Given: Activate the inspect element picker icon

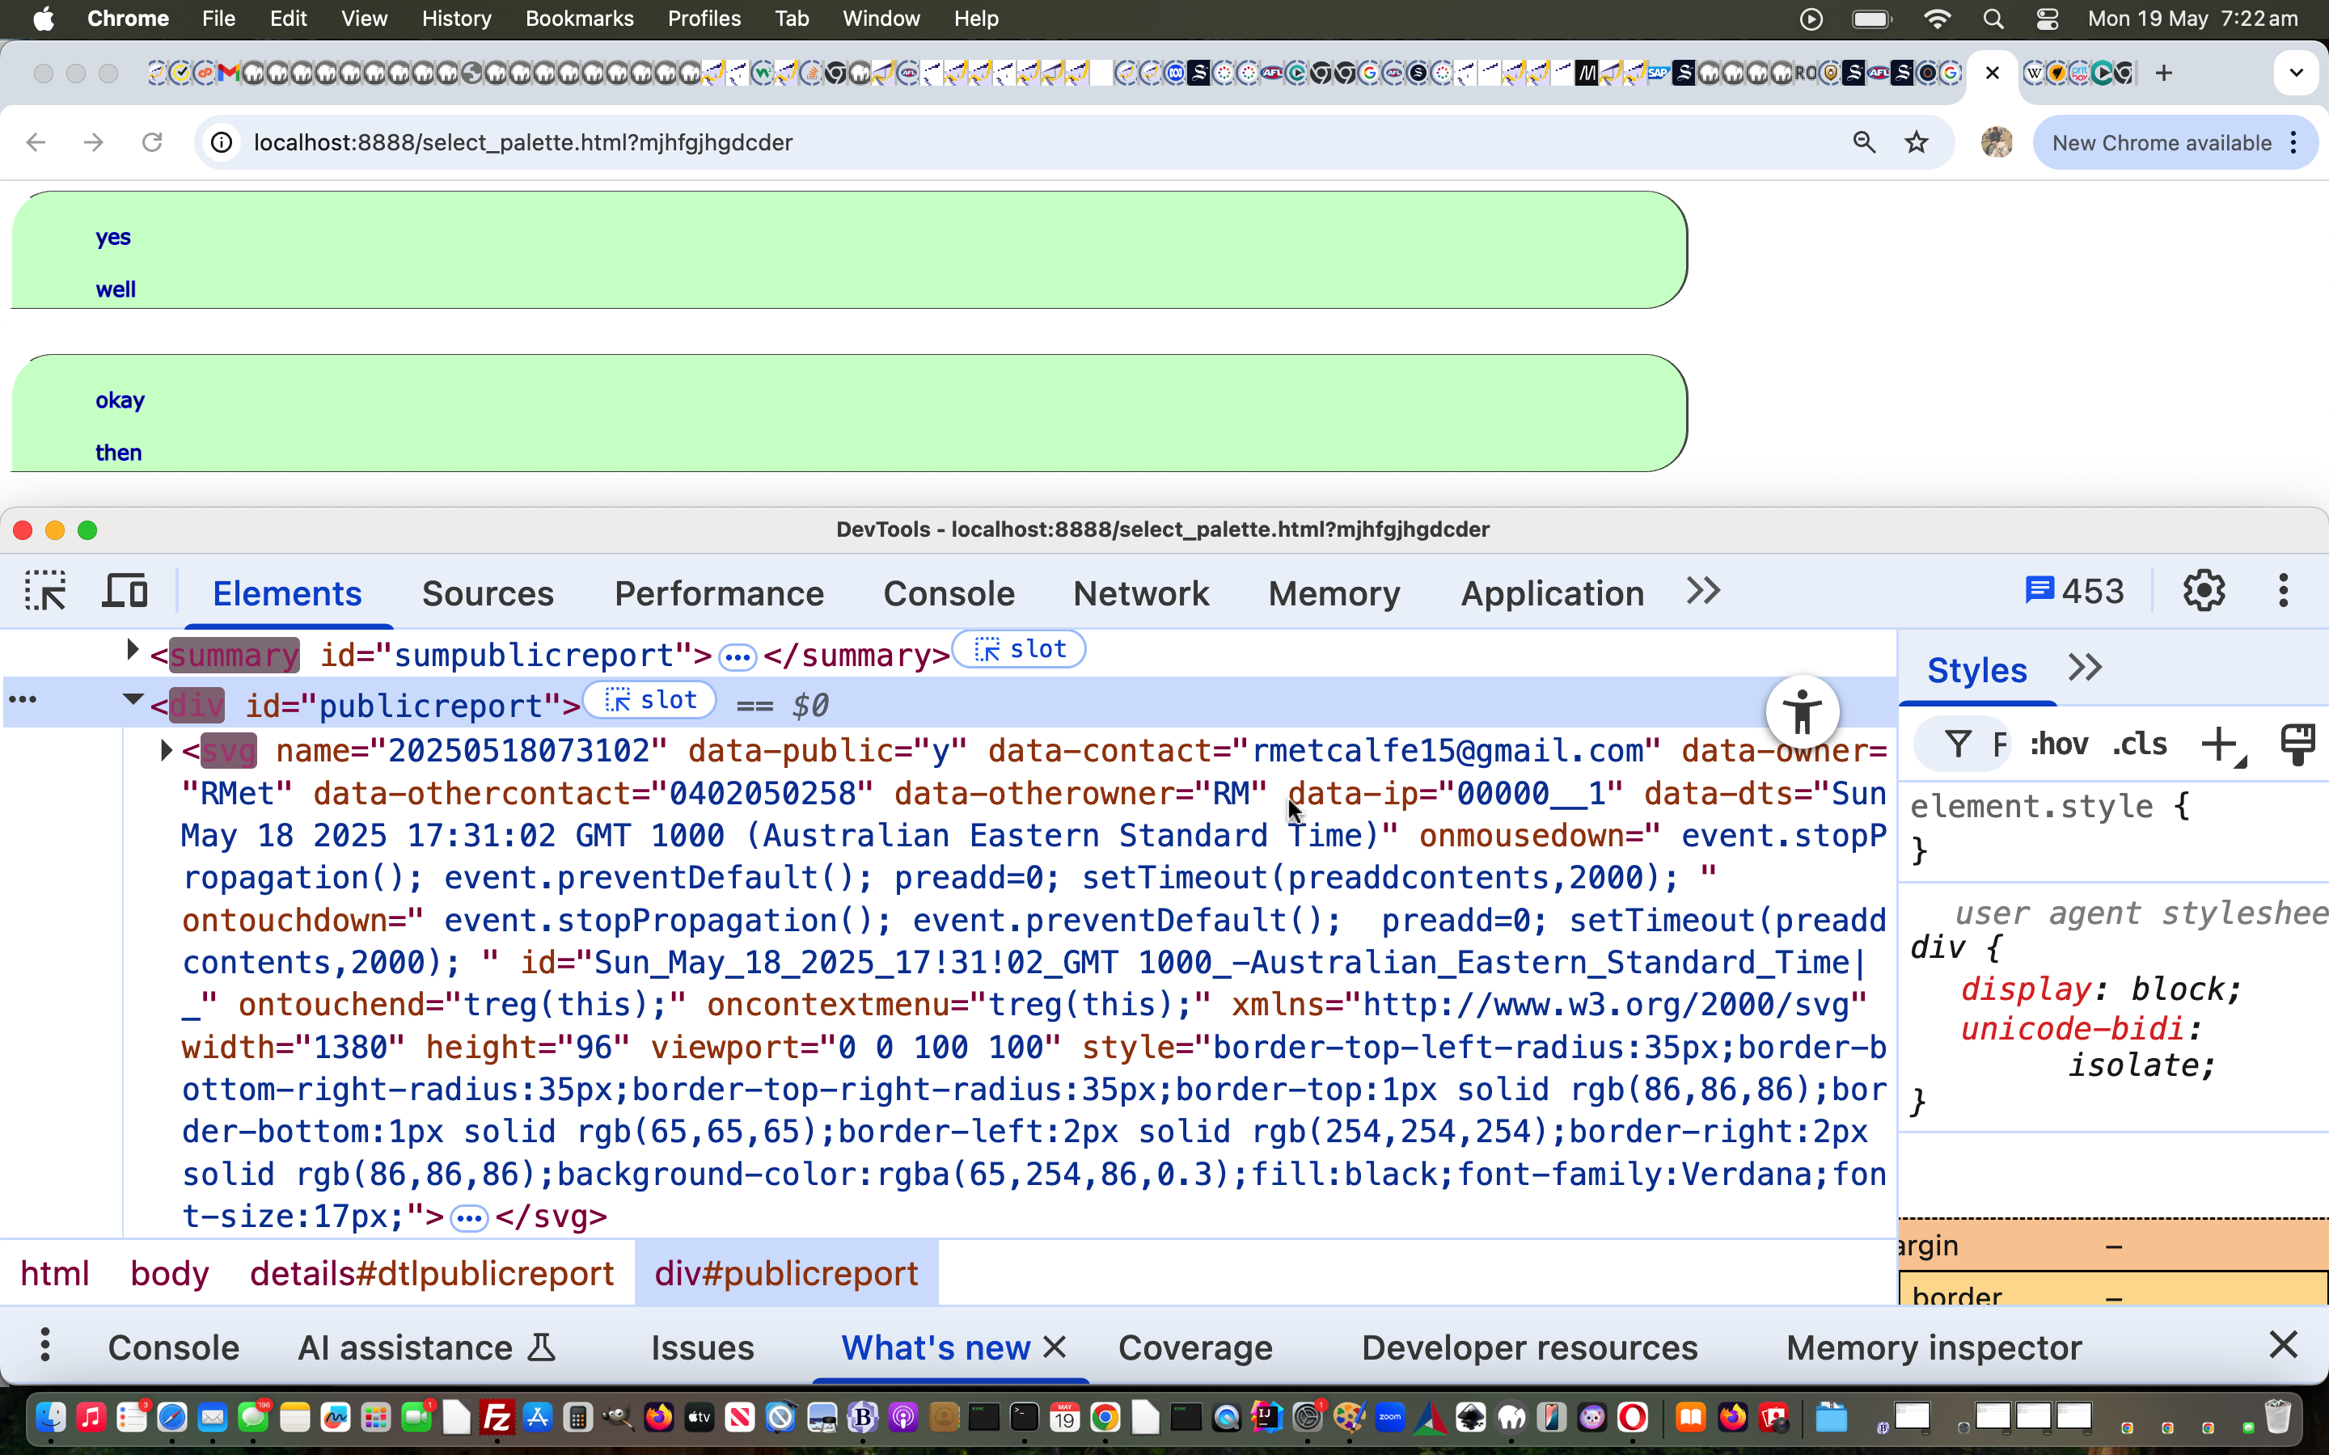Looking at the screenshot, I should tap(45, 591).
